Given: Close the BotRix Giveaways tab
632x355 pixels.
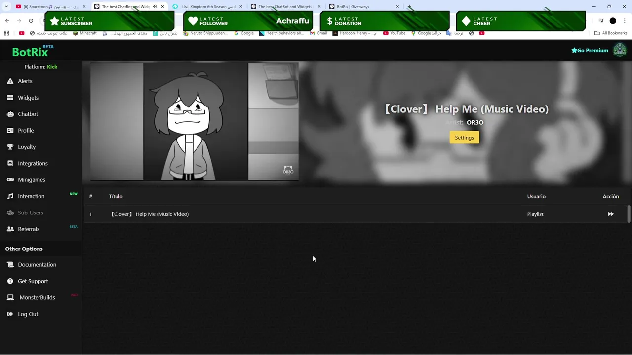Looking at the screenshot, I should coord(397,7).
